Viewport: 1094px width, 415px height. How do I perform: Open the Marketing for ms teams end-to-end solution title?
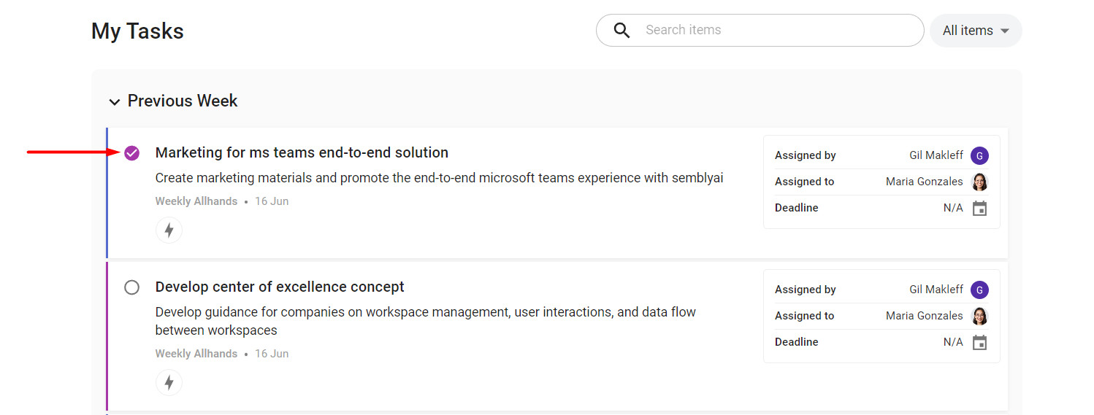point(302,152)
